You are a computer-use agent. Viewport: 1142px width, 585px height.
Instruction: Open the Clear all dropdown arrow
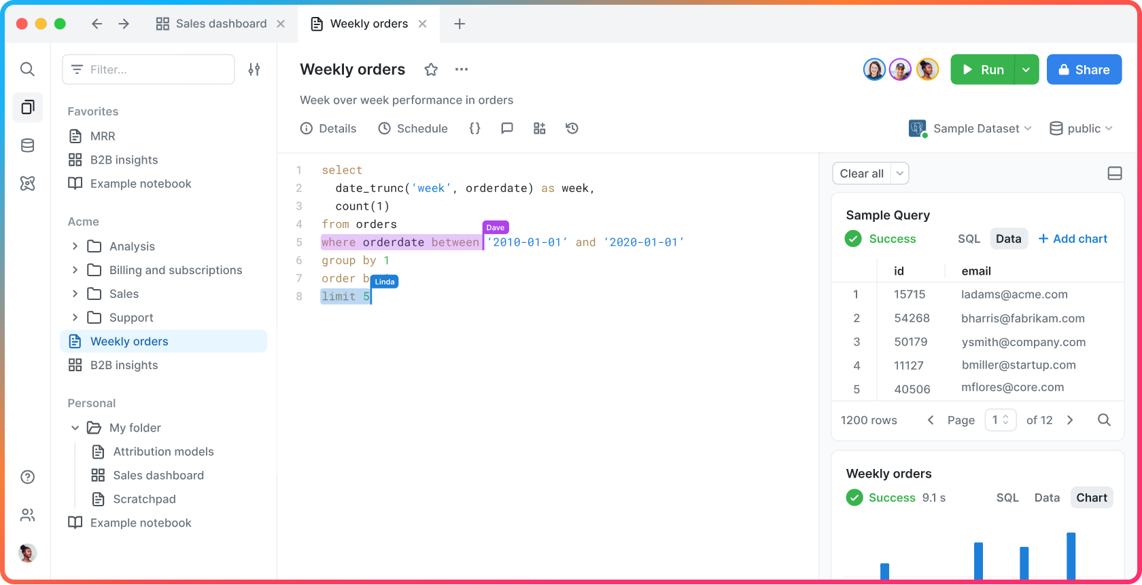900,174
